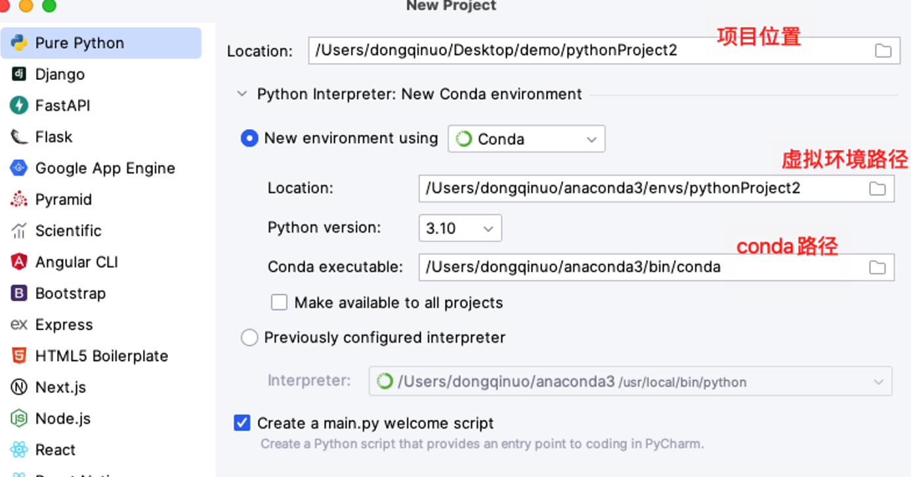Click the Django project type icon
This screenshot has height=477, width=911.
(19, 74)
